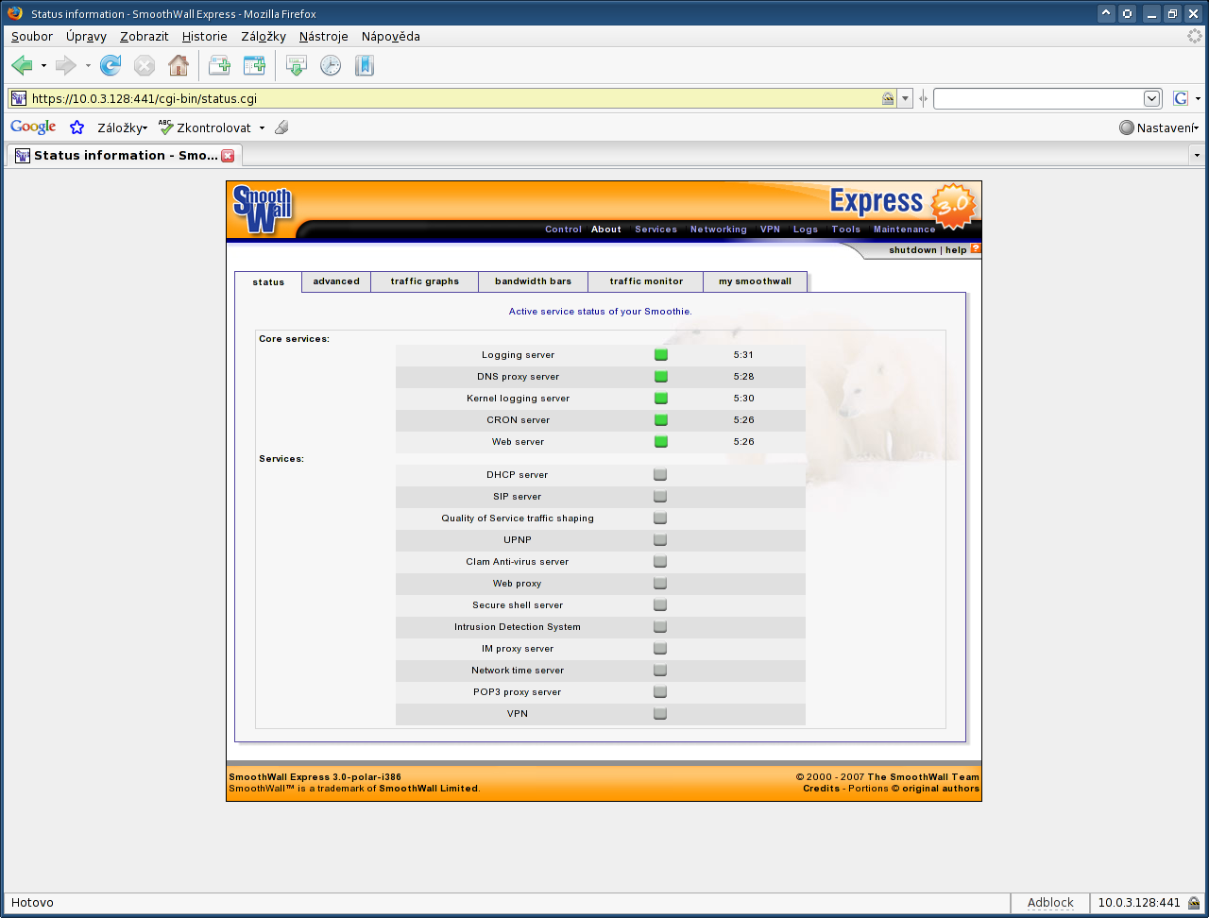Open the Zobrazit menu

click(x=144, y=37)
